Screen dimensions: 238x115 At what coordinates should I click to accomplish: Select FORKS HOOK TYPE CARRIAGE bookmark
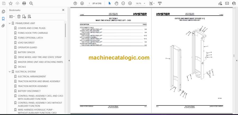[x=33, y=33]
